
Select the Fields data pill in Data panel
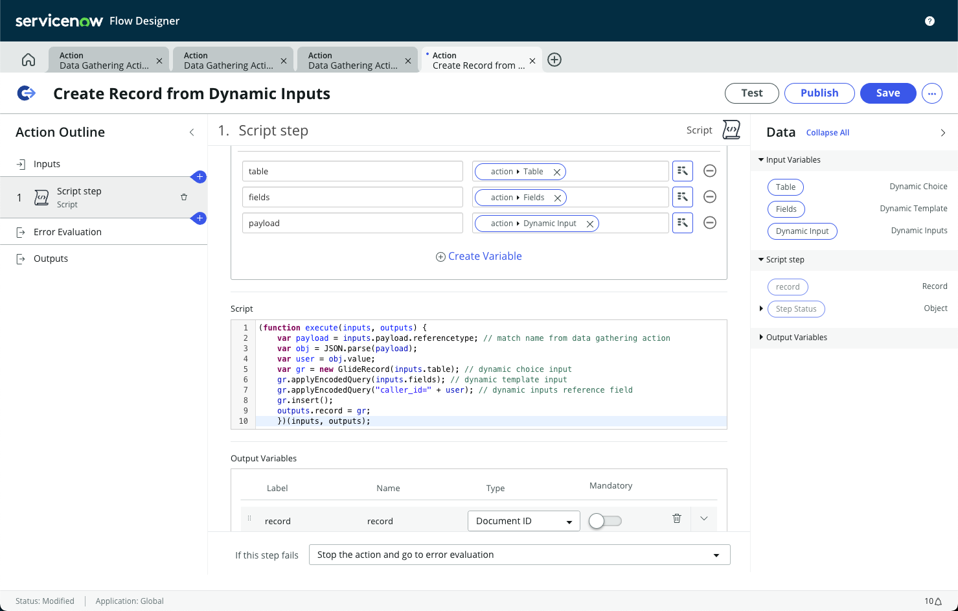coord(786,209)
